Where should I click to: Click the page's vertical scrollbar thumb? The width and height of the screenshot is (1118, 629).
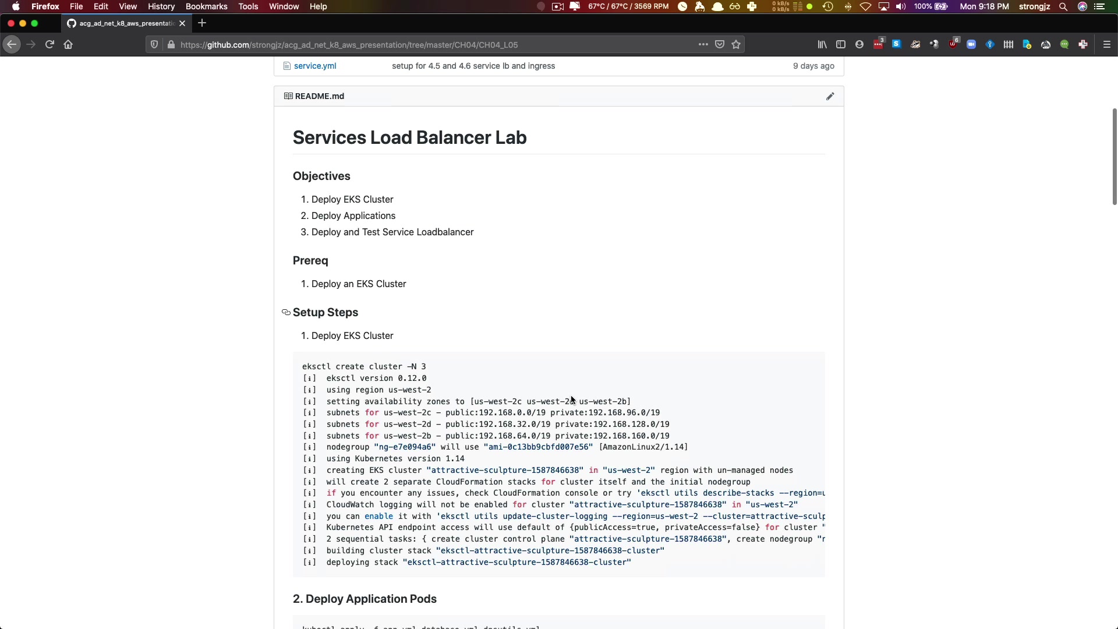coord(1114,156)
